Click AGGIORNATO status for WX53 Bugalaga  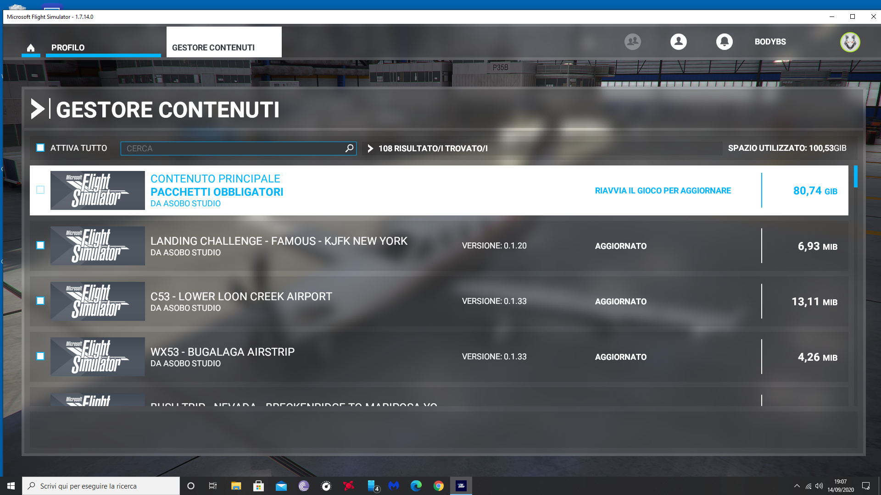click(x=620, y=357)
